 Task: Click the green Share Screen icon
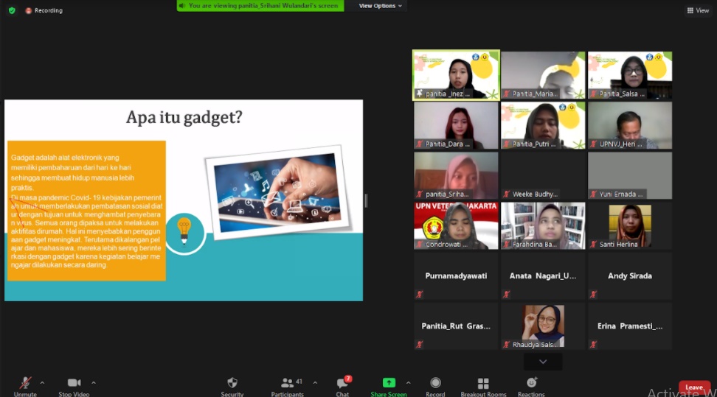point(389,383)
